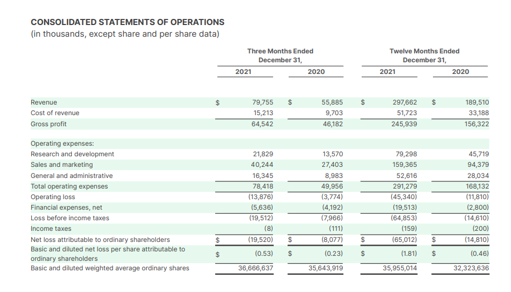Select R&D value 79,298
Image resolution: width=511 pixels, height=292 pixels.
[406, 154]
